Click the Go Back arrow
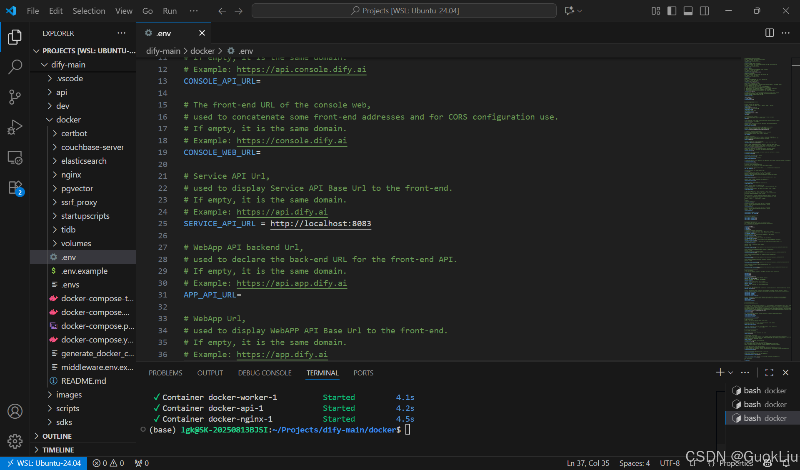This screenshot has width=800, height=470. [x=222, y=11]
